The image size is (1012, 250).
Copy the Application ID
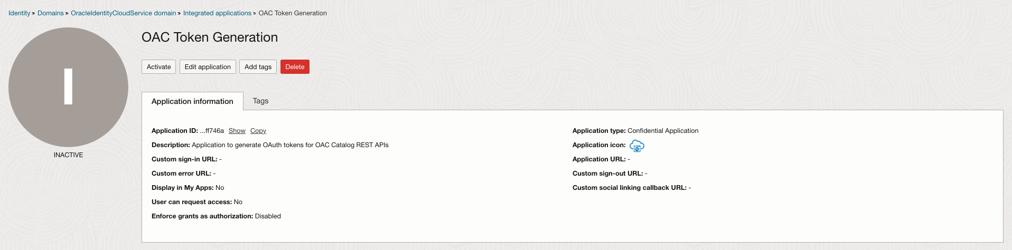coord(258,131)
